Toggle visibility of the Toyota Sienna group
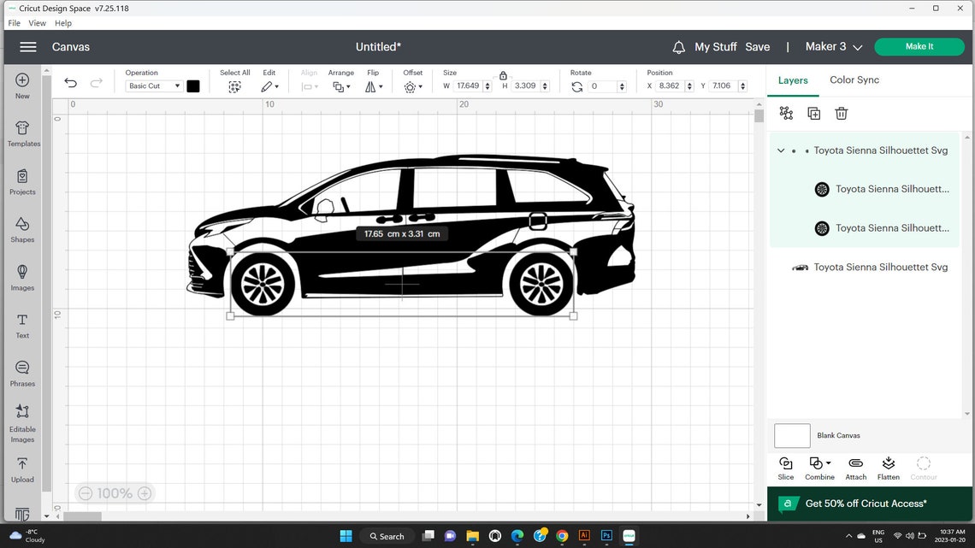The width and height of the screenshot is (975, 548). (795, 150)
